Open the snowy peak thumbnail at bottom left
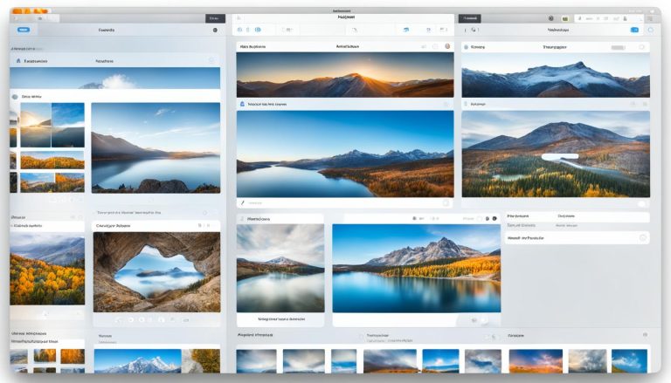671x383 pixels. (137, 361)
